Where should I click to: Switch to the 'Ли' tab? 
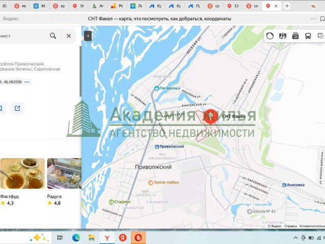tap(137, 6)
